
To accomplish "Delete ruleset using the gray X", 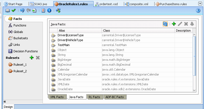I will [x=38, y=57].
